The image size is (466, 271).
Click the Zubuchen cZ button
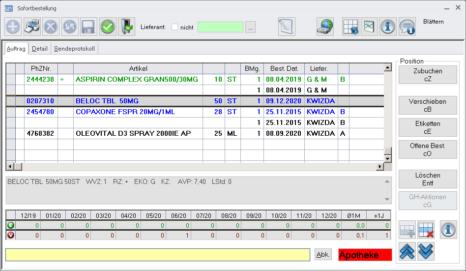[427, 75]
